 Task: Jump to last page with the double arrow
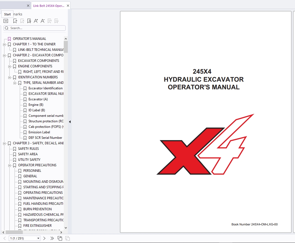(x=52, y=238)
